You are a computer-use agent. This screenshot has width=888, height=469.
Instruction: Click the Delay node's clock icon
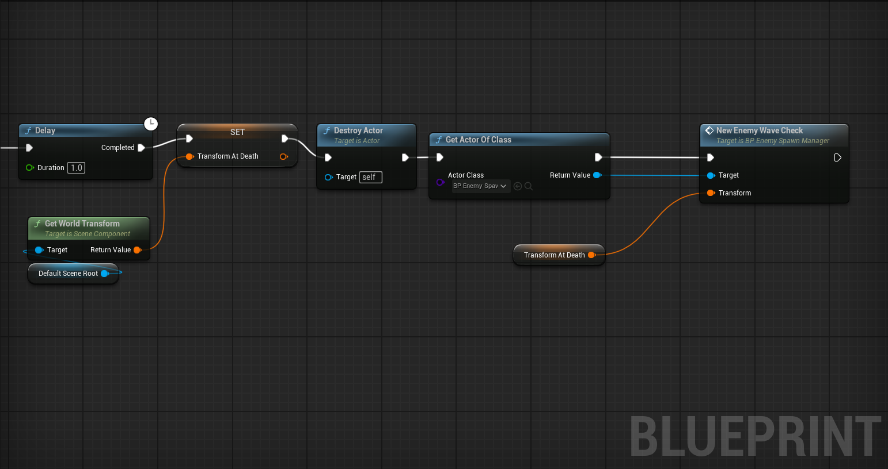150,124
